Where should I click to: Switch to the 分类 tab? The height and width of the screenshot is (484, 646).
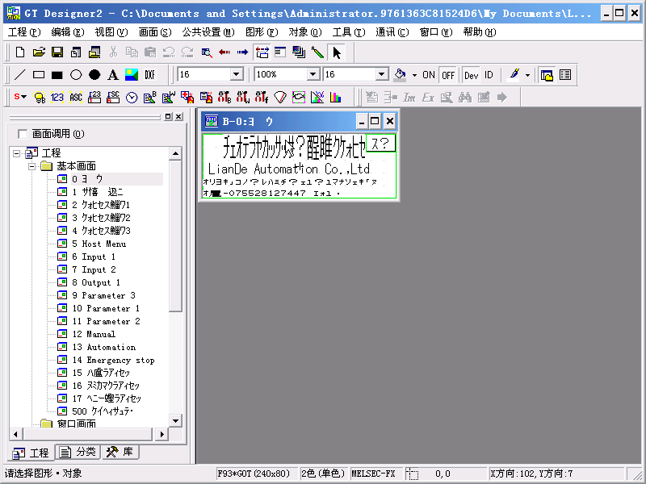[79, 453]
